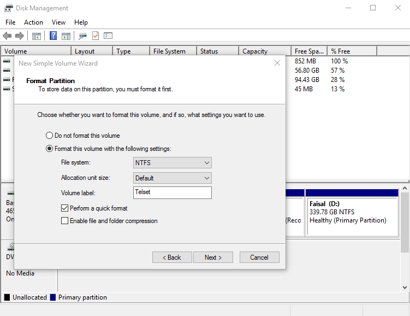Open the Allocation unit size dropdown

(x=173, y=178)
